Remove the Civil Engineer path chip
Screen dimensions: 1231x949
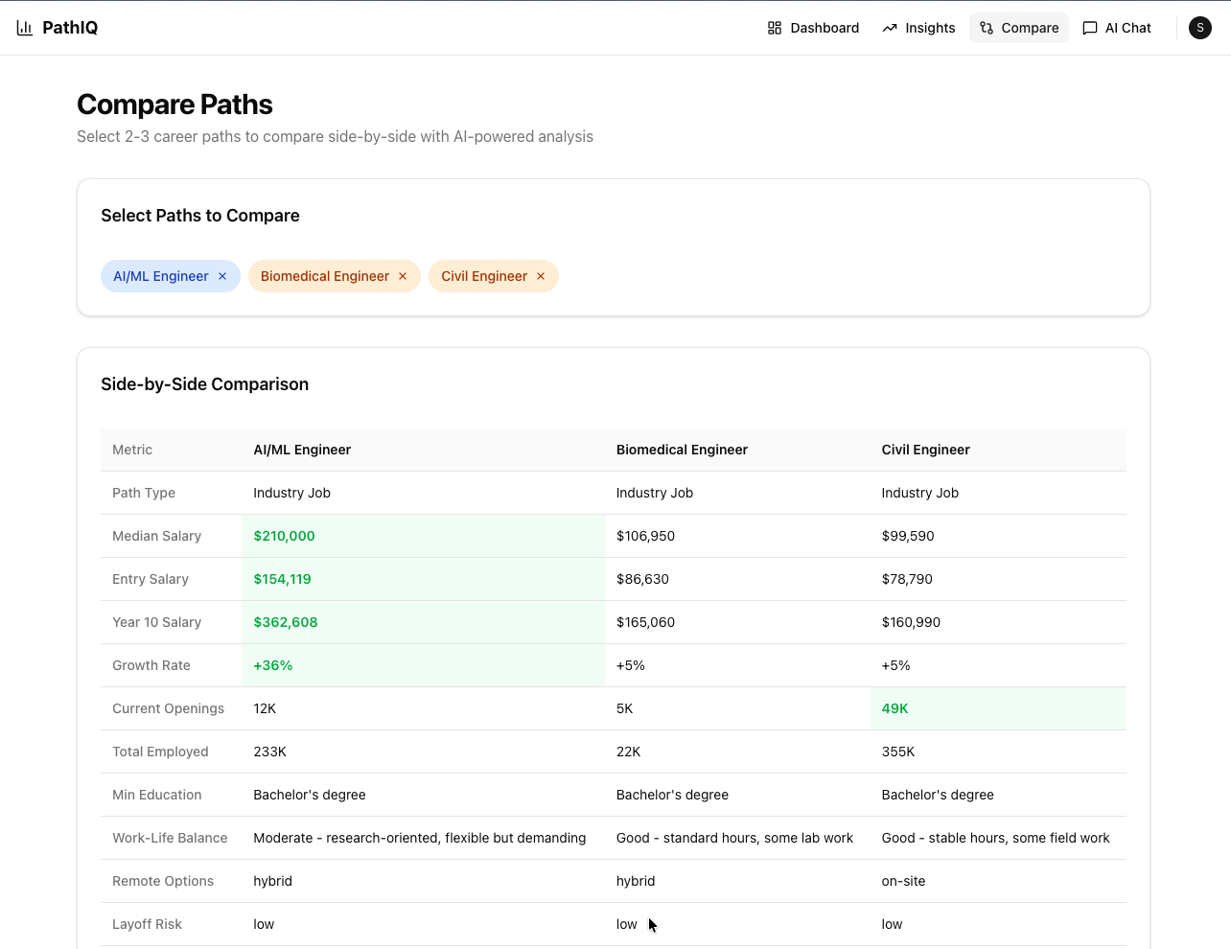coord(541,276)
